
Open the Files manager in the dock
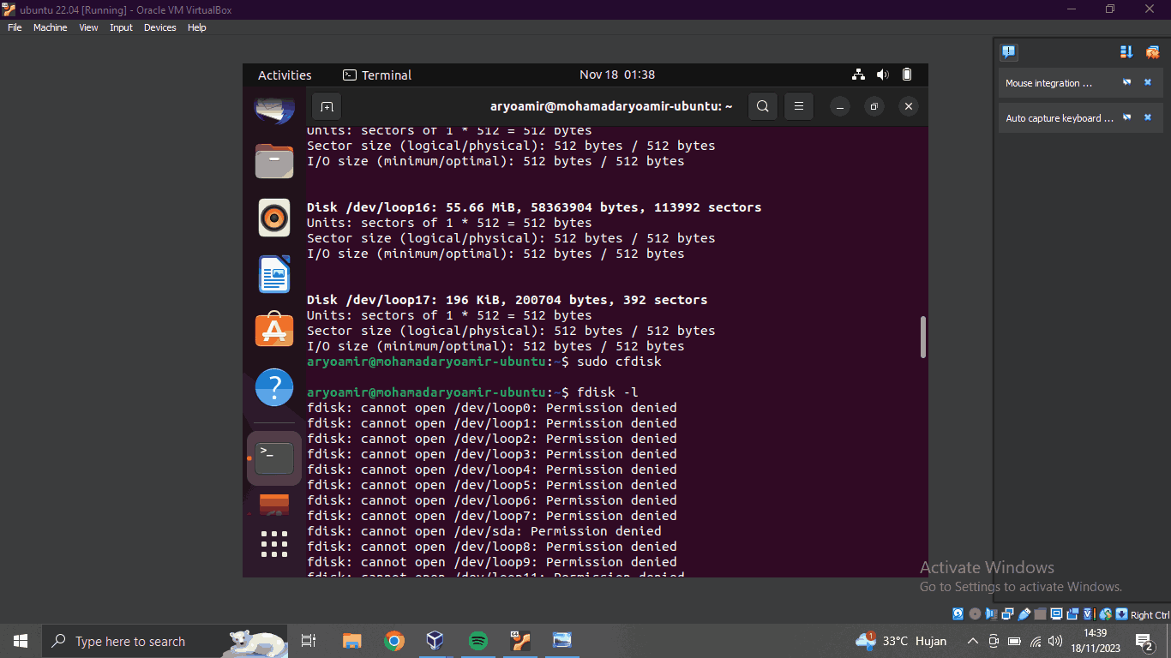pos(274,160)
